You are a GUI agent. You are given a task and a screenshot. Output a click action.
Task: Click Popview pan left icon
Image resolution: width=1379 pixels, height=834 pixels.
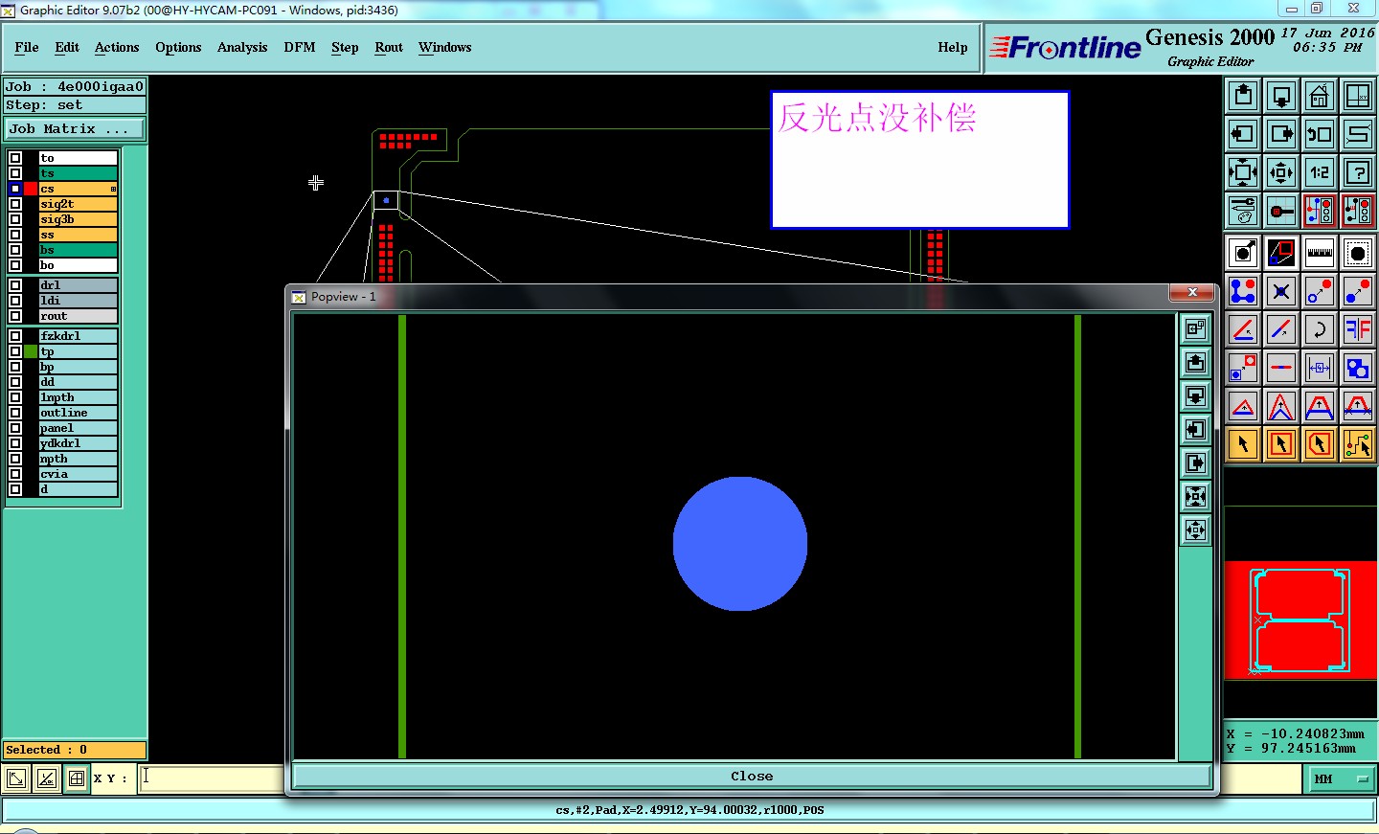pos(1196,430)
